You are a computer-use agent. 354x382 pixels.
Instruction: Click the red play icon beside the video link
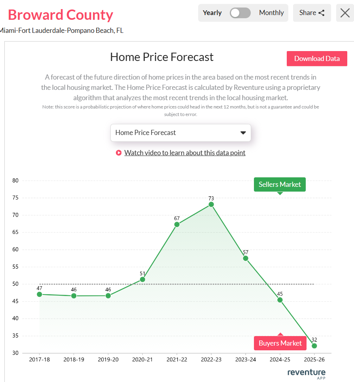tap(119, 152)
